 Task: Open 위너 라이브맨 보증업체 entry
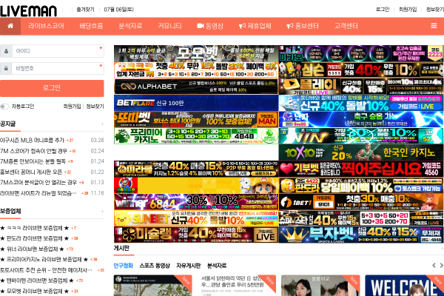coord(33,249)
